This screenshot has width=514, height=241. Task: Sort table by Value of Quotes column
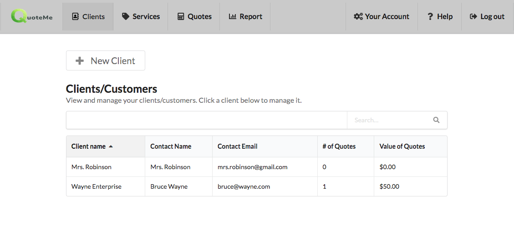click(x=402, y=146)
